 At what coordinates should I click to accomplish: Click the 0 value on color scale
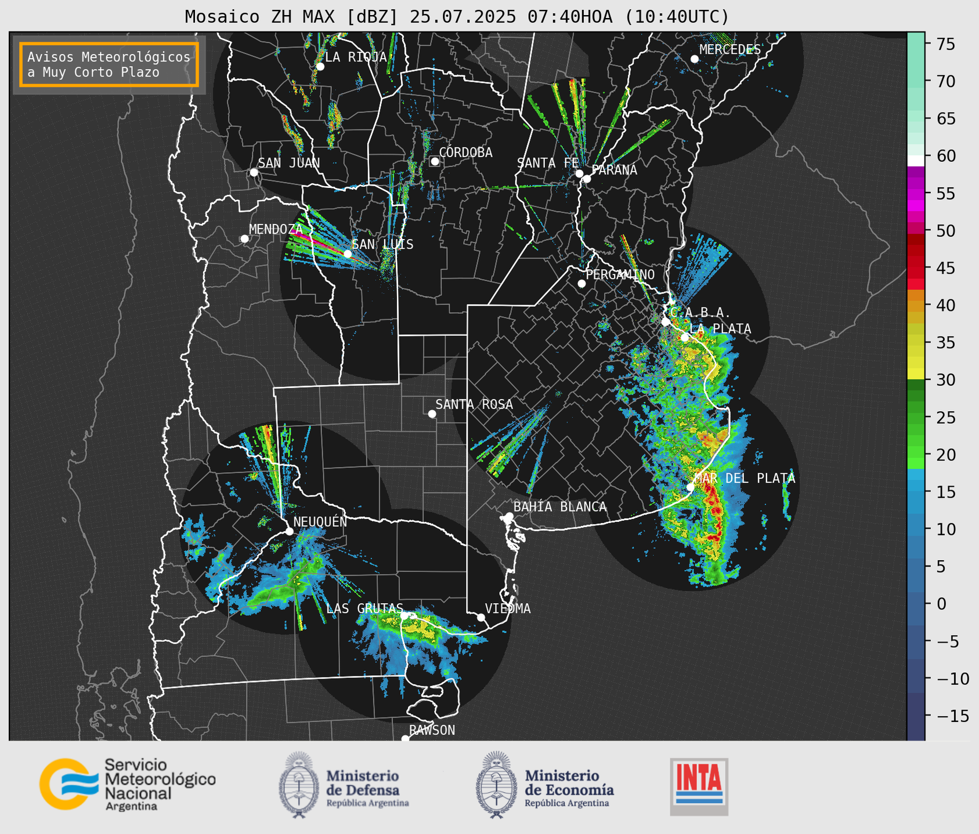(x=941, y=604)
